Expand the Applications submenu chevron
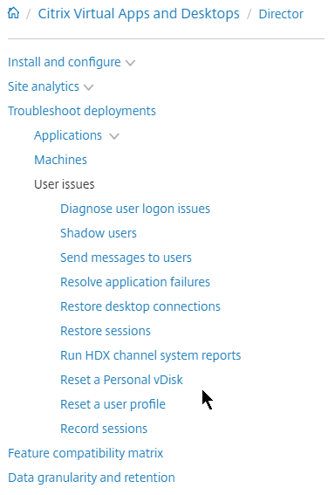328x495 pixels. (x=114, y=136)
